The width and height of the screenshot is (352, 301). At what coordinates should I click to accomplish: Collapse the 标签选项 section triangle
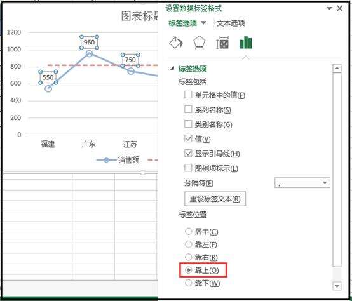click(x=172, y=68)
